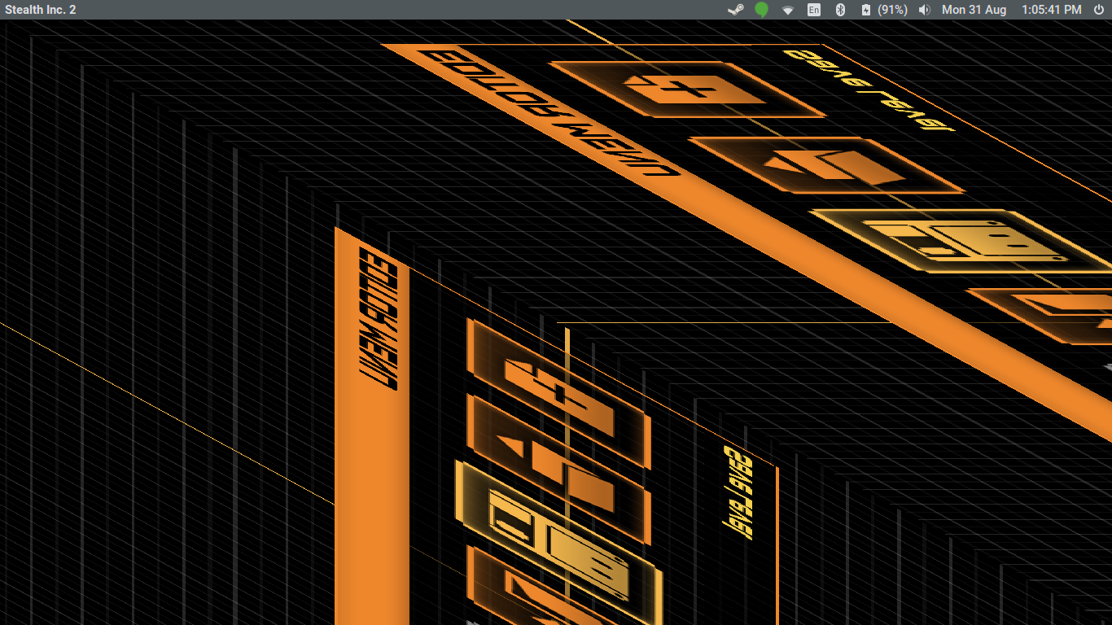This screenshot has height=625, width=1112.
Task: Open the power session menu icon
Action: [x=1099, y=10]
